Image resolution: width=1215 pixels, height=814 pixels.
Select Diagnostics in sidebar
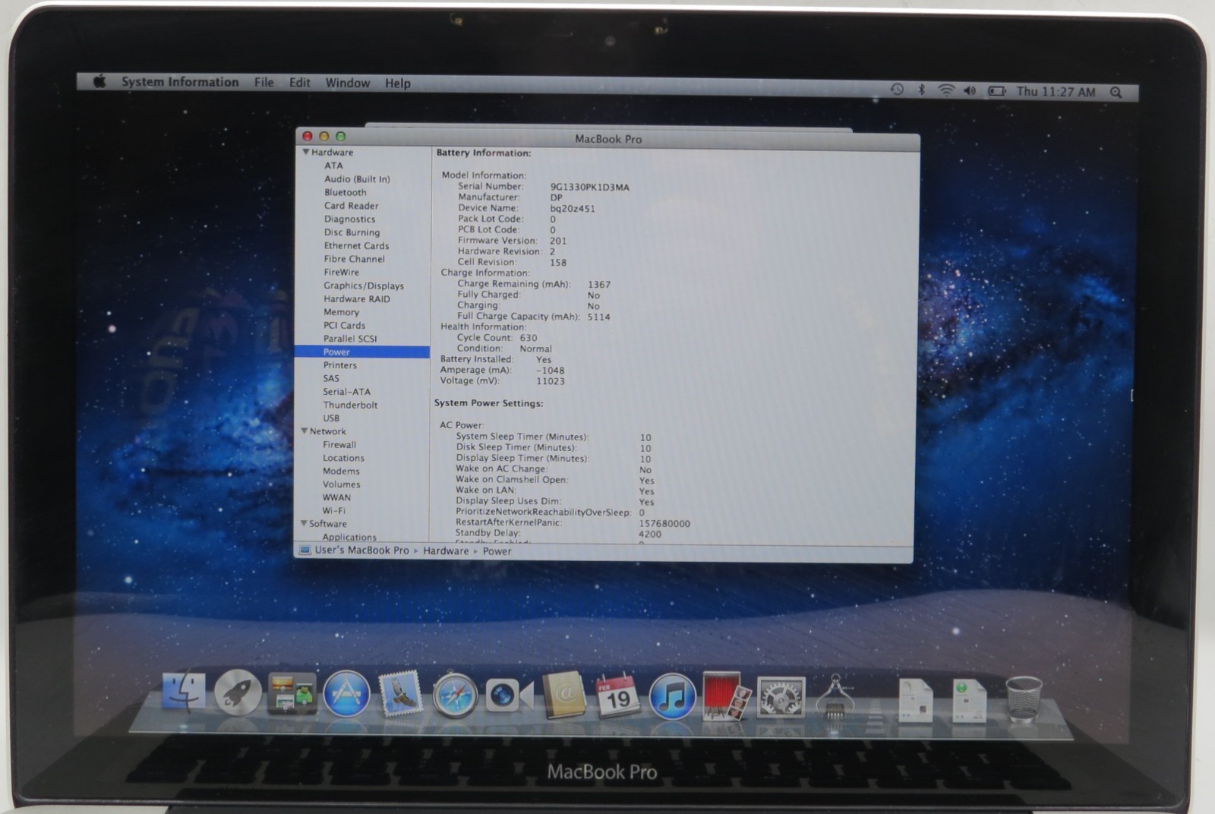(x=349, y=219)
